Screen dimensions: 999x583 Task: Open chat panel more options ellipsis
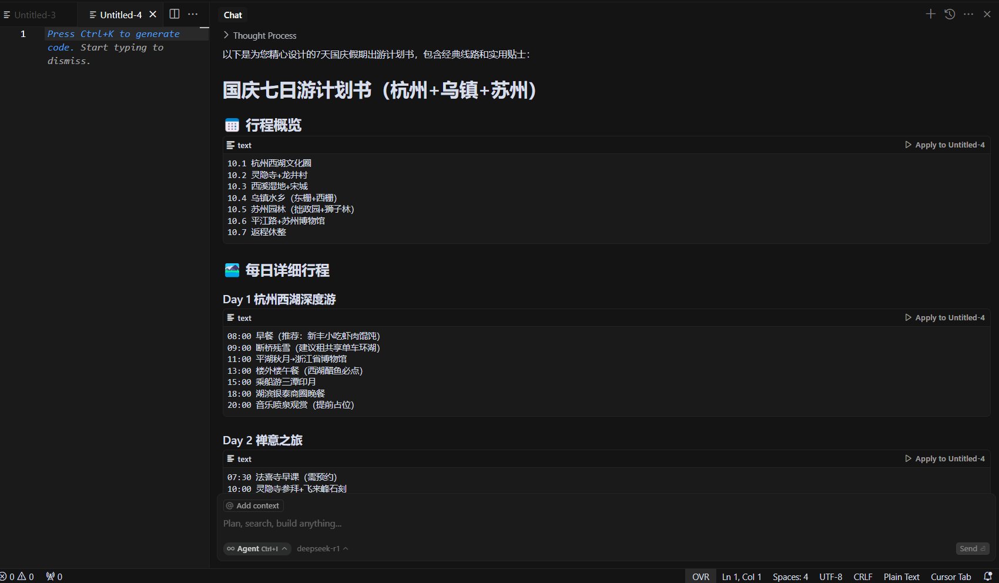[968, 14]
